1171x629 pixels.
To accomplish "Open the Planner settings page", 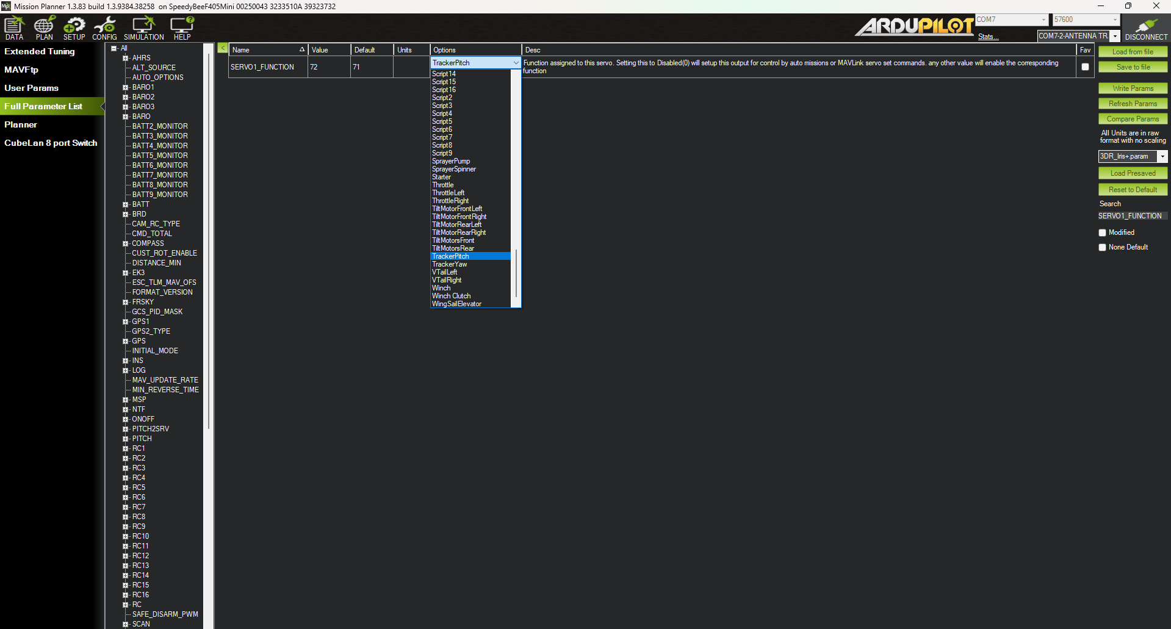I will point(21,124).
